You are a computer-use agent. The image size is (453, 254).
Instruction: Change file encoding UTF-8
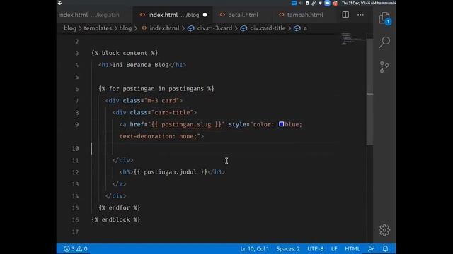[x=316, y=248]
